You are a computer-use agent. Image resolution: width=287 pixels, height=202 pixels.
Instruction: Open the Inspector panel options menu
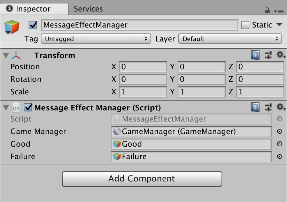[x=279, y=11]
